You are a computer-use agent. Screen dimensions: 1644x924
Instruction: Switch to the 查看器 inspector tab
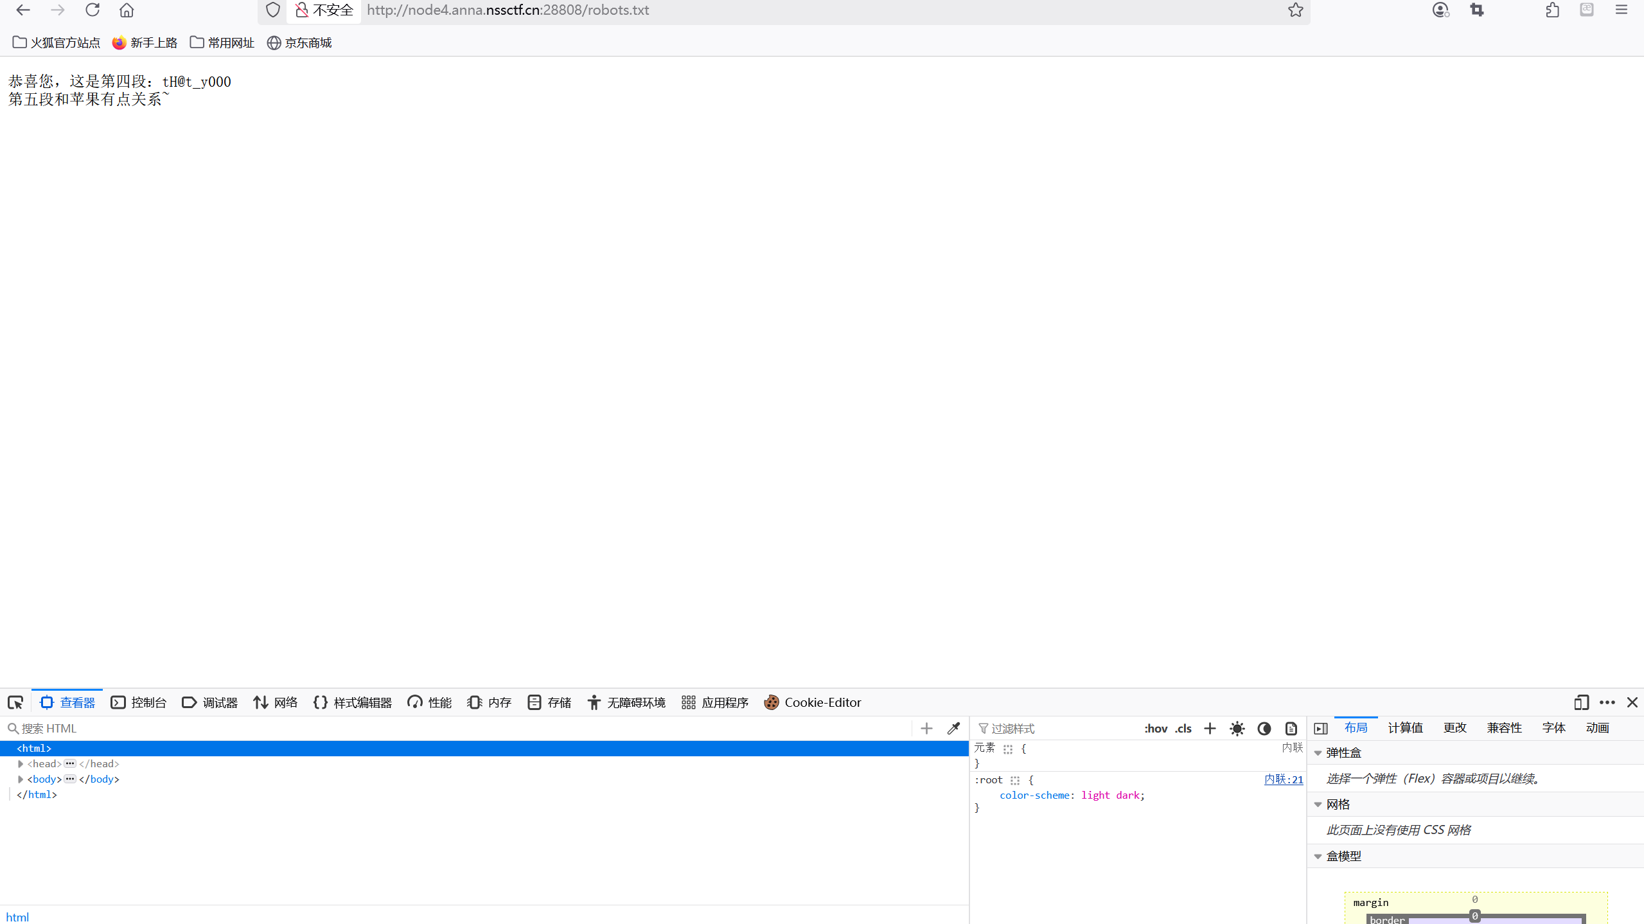pos(67,702)
